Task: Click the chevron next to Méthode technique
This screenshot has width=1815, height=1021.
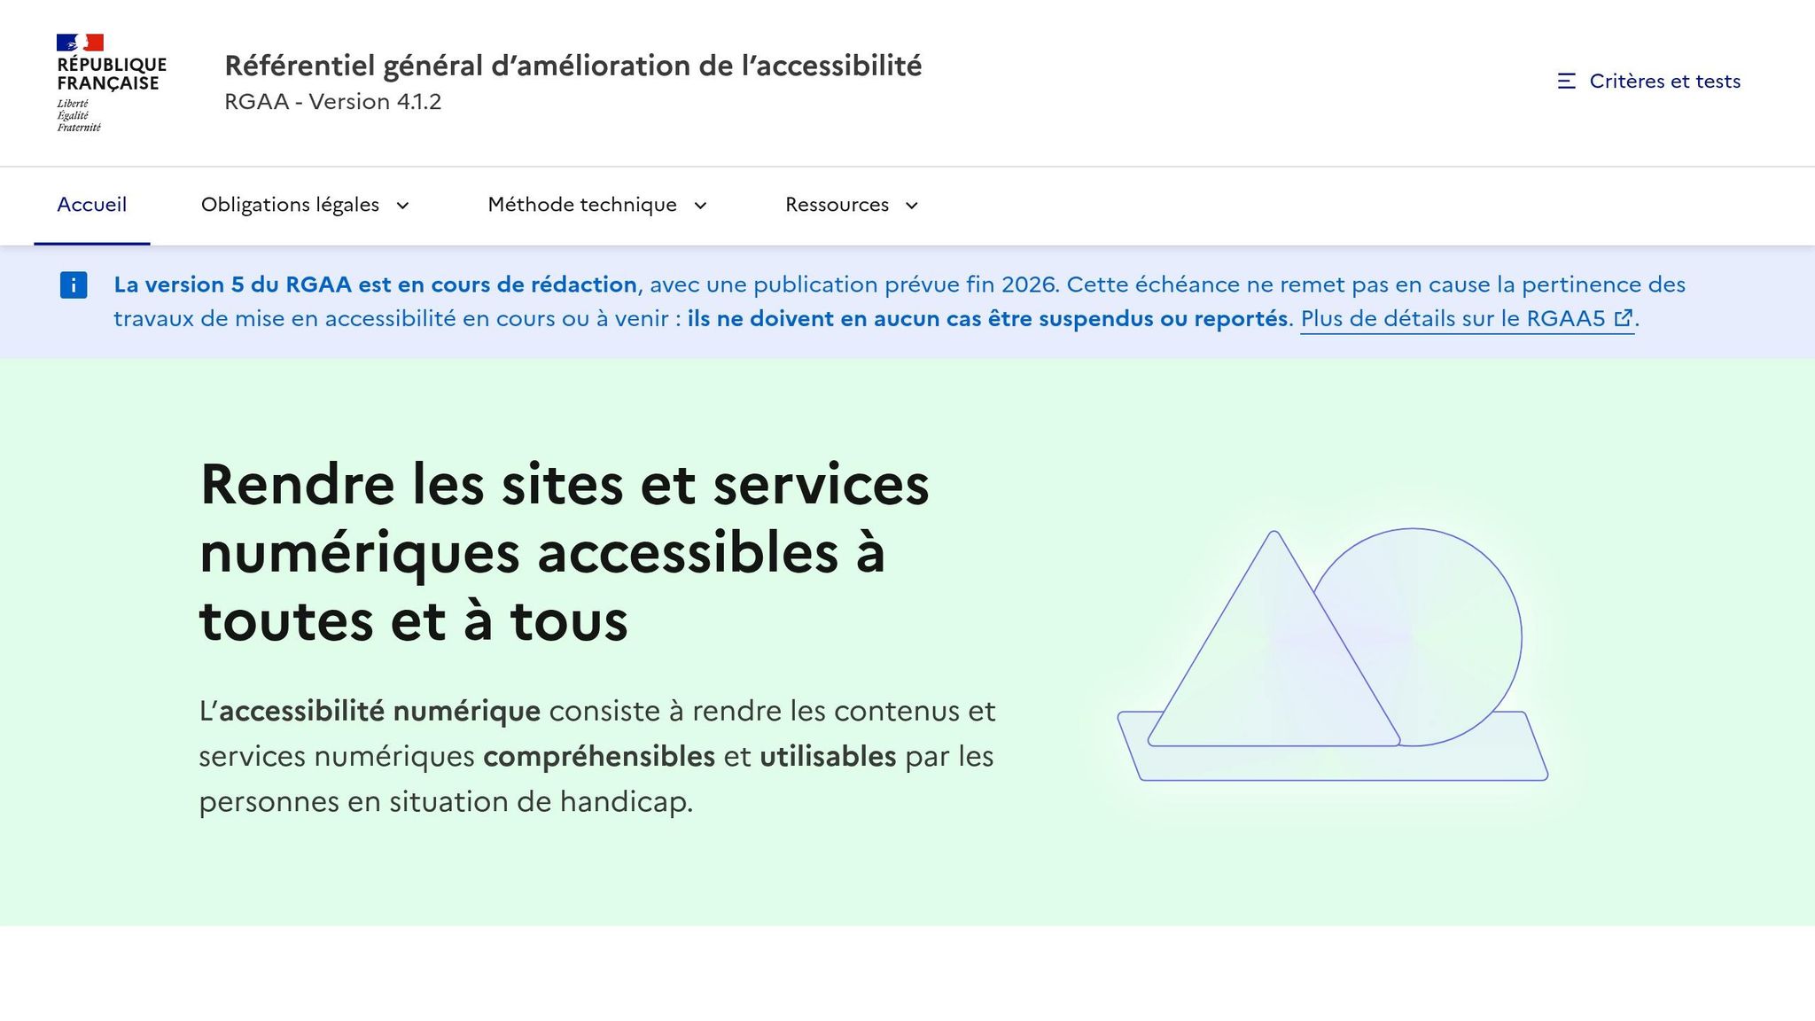Action: tap(700, 206)
